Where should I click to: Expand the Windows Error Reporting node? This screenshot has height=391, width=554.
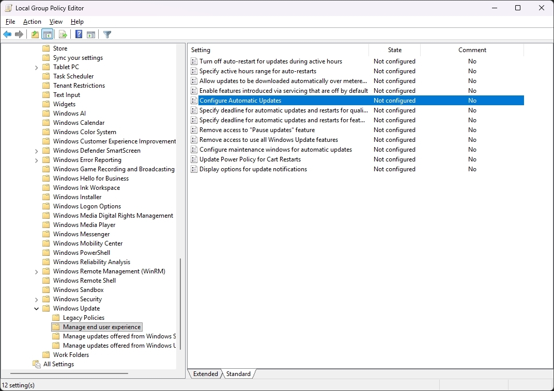(x=36, y=160)
